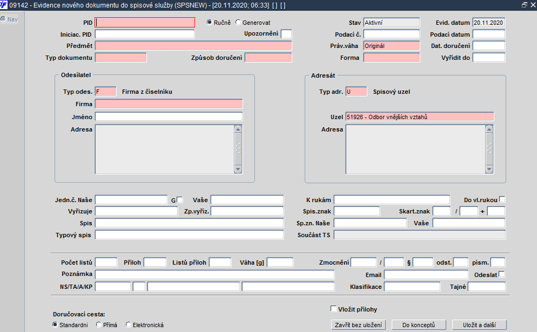Select the Generovat radio button
Screen dimensions: 537x332
coord(238,22)
